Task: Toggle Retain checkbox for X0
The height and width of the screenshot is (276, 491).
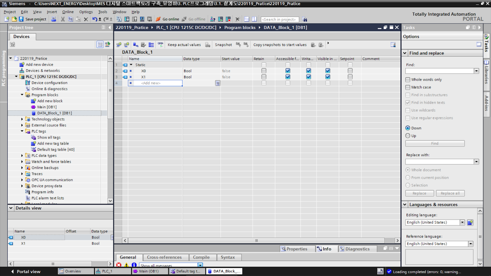Action: [264, 71]
